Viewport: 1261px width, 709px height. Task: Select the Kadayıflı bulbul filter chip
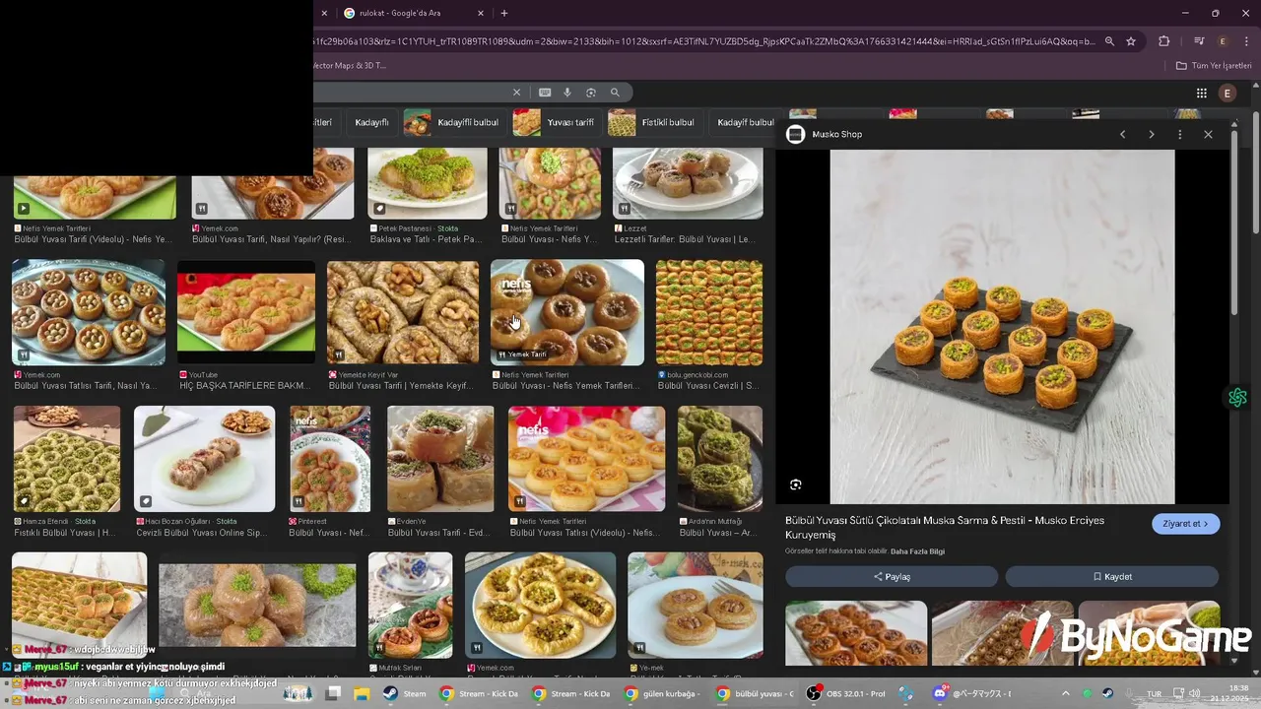[x=454, y=123]
